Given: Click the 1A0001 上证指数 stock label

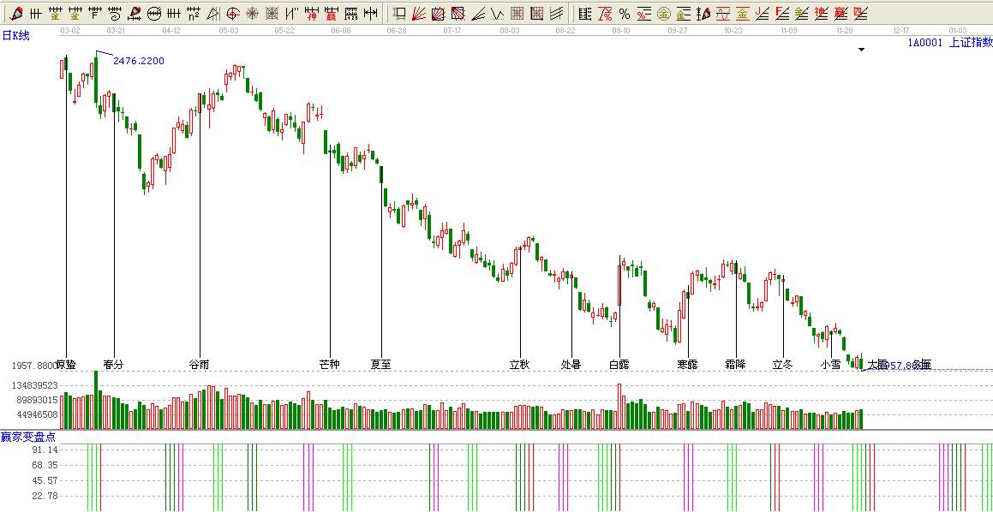Looking at the screenshot, I should pos(949,42).
